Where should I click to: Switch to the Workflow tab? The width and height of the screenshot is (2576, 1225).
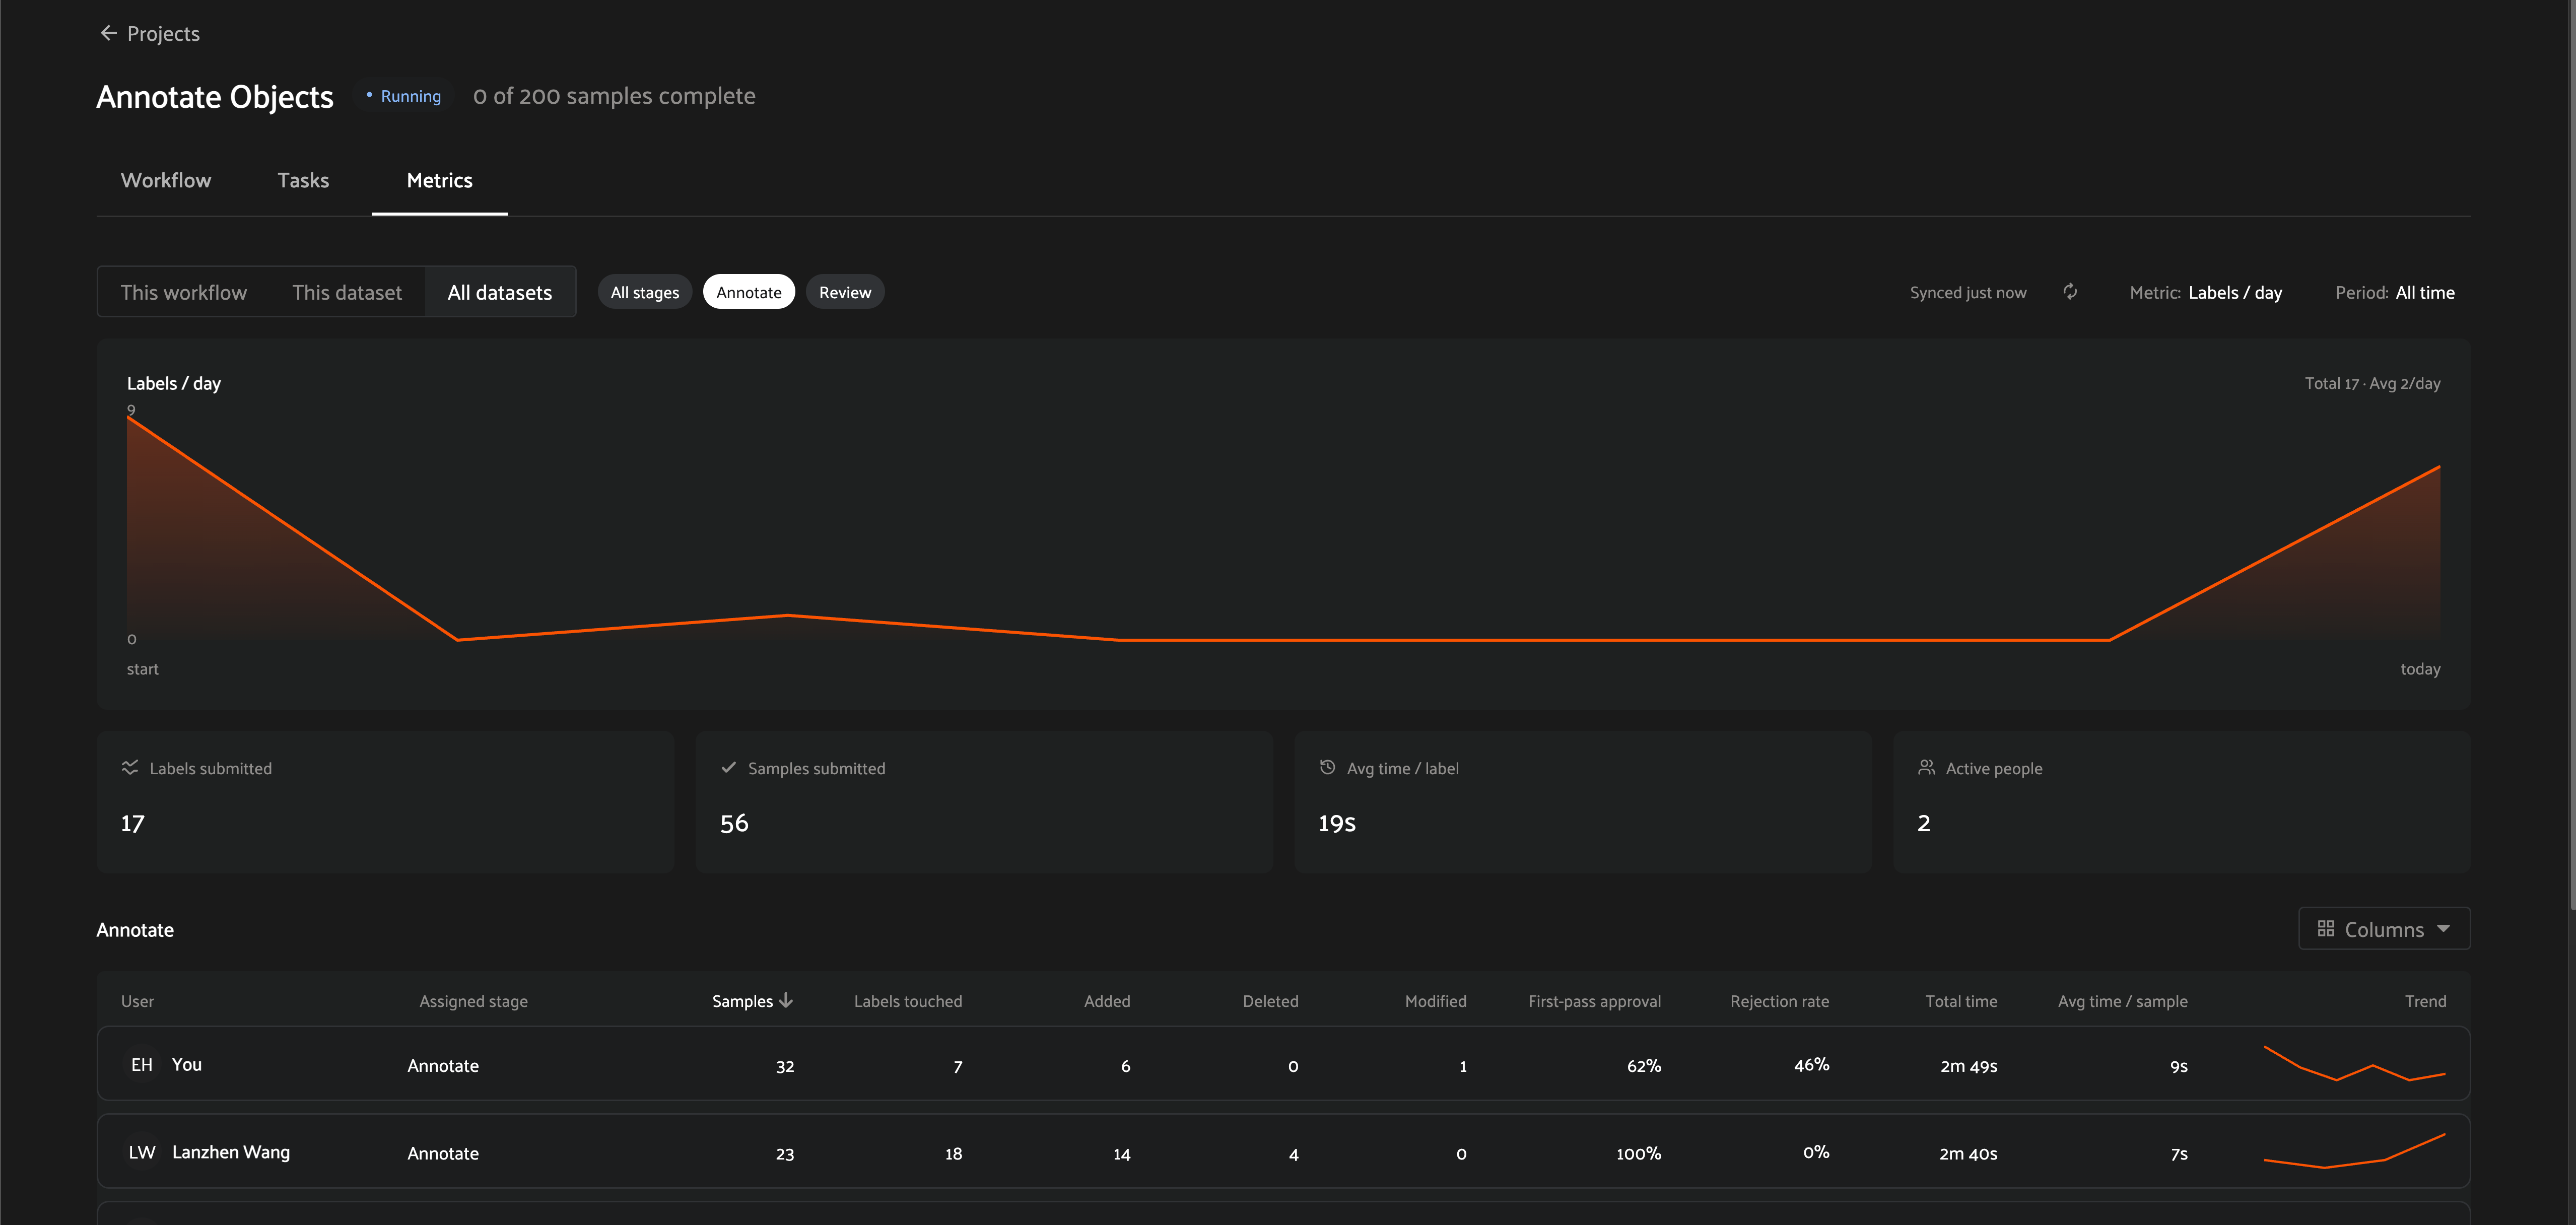(x=166, y=180)
